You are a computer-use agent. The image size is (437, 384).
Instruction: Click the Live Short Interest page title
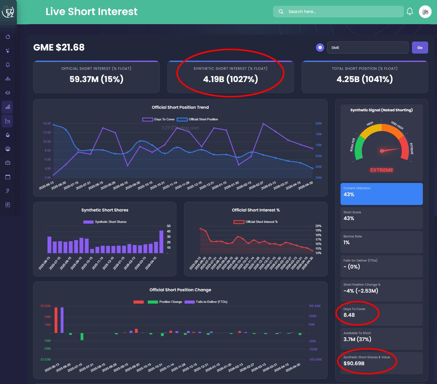click(x=91, y=12)
